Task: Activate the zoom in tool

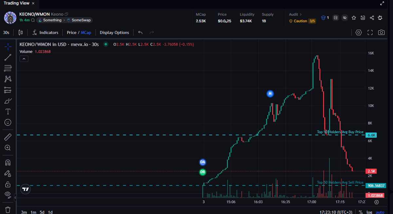Action: pos(8,148)
